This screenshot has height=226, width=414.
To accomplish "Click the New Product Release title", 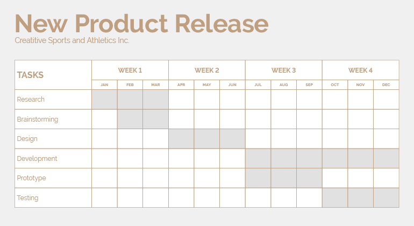I will (x=141, y=24).
